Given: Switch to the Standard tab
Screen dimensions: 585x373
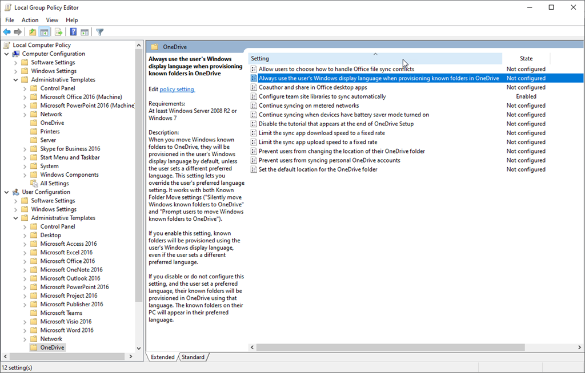Looking at the screenshot, I should [x=193, y=357].
